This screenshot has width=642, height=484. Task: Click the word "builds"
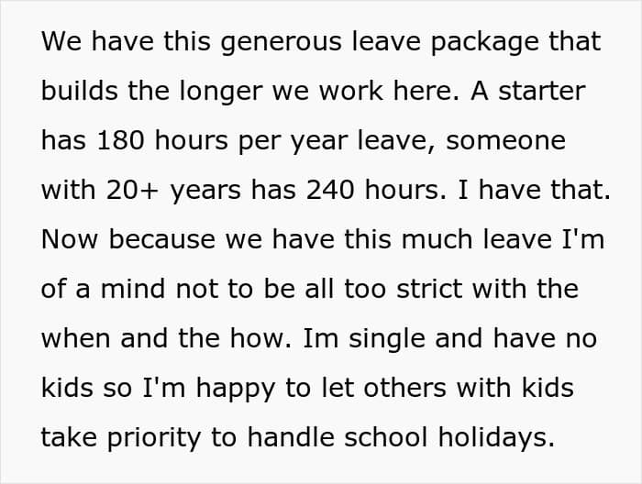pos(76,91)
